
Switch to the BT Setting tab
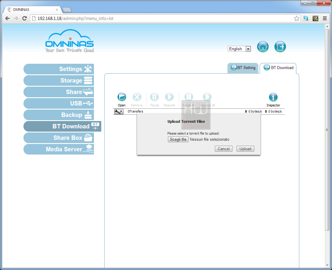coord(243,68)
